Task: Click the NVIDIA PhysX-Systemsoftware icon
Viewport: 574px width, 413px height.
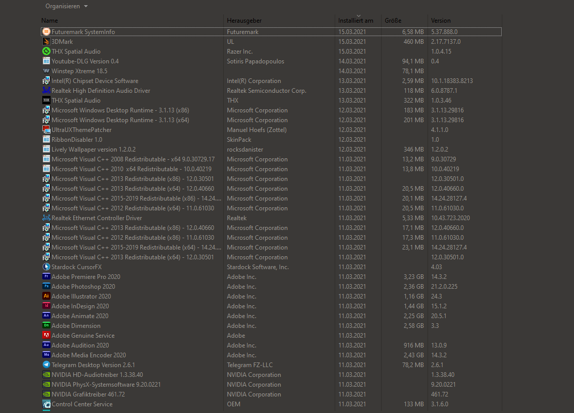Action: (x=46, y=385)
